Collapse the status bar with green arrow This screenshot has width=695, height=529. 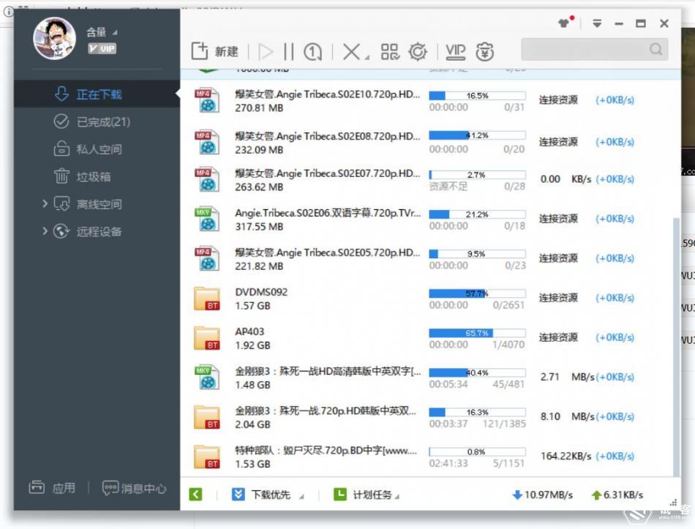195,495
